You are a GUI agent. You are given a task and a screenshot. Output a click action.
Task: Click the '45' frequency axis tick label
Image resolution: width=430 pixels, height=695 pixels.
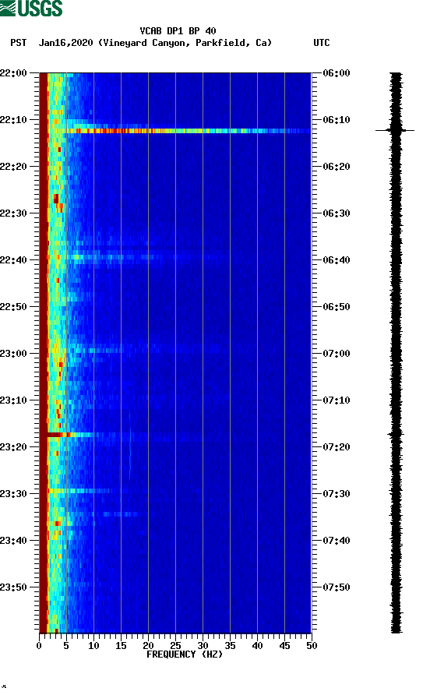pyautogui.click(x=284, y=646)
